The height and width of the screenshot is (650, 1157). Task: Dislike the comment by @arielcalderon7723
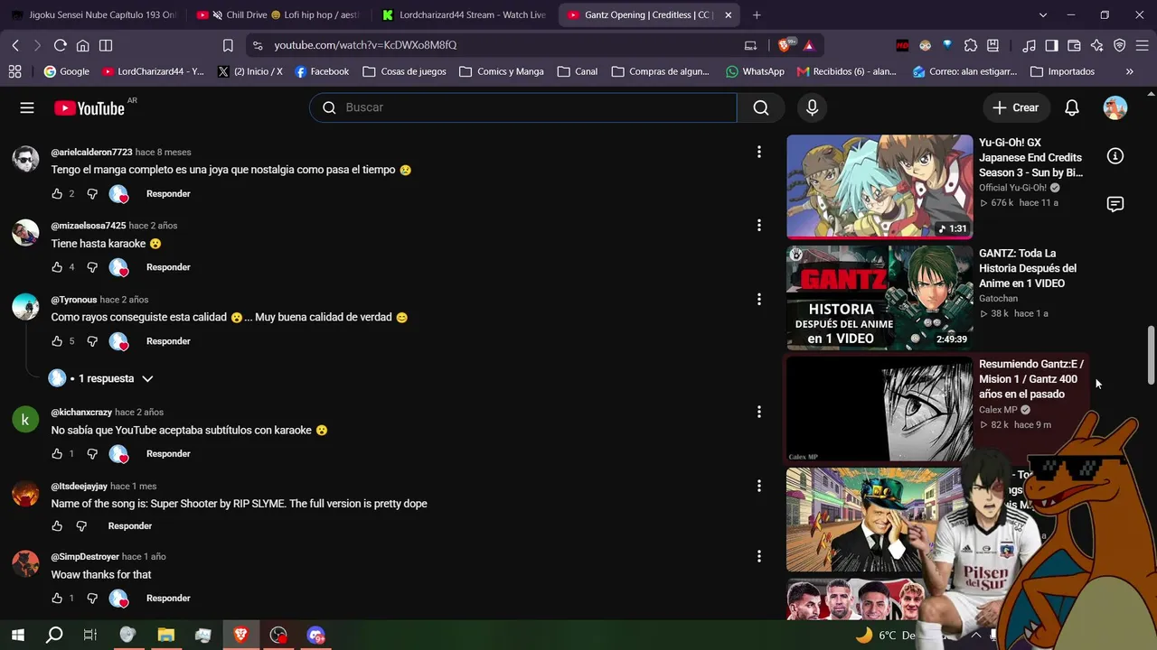[92, 194]
